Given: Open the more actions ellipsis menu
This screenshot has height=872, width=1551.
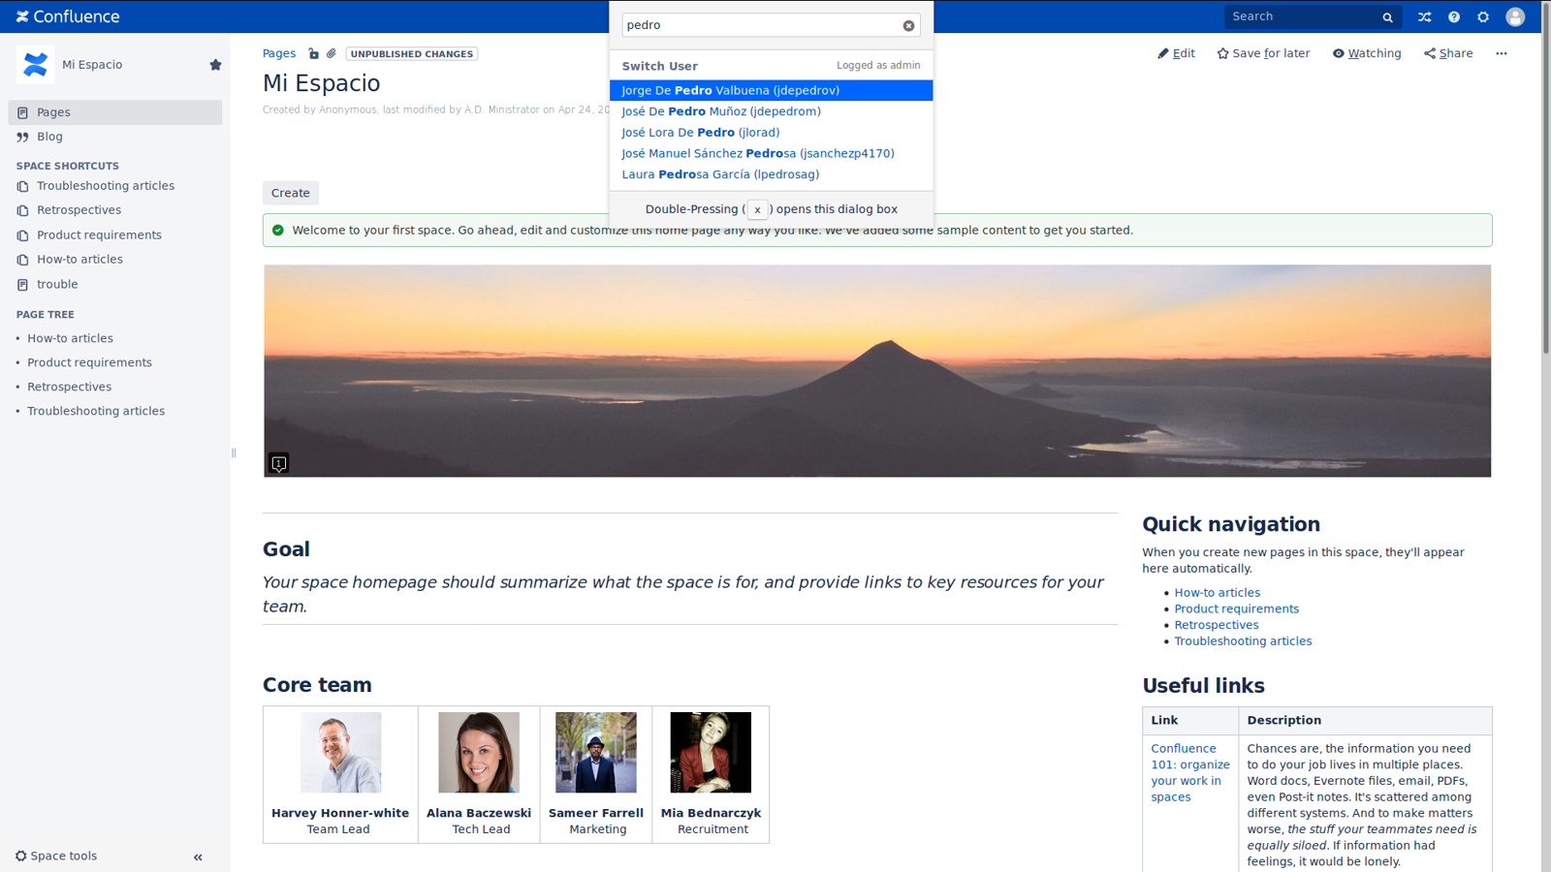Looking at the screenshot, I should click(1501, 53).
